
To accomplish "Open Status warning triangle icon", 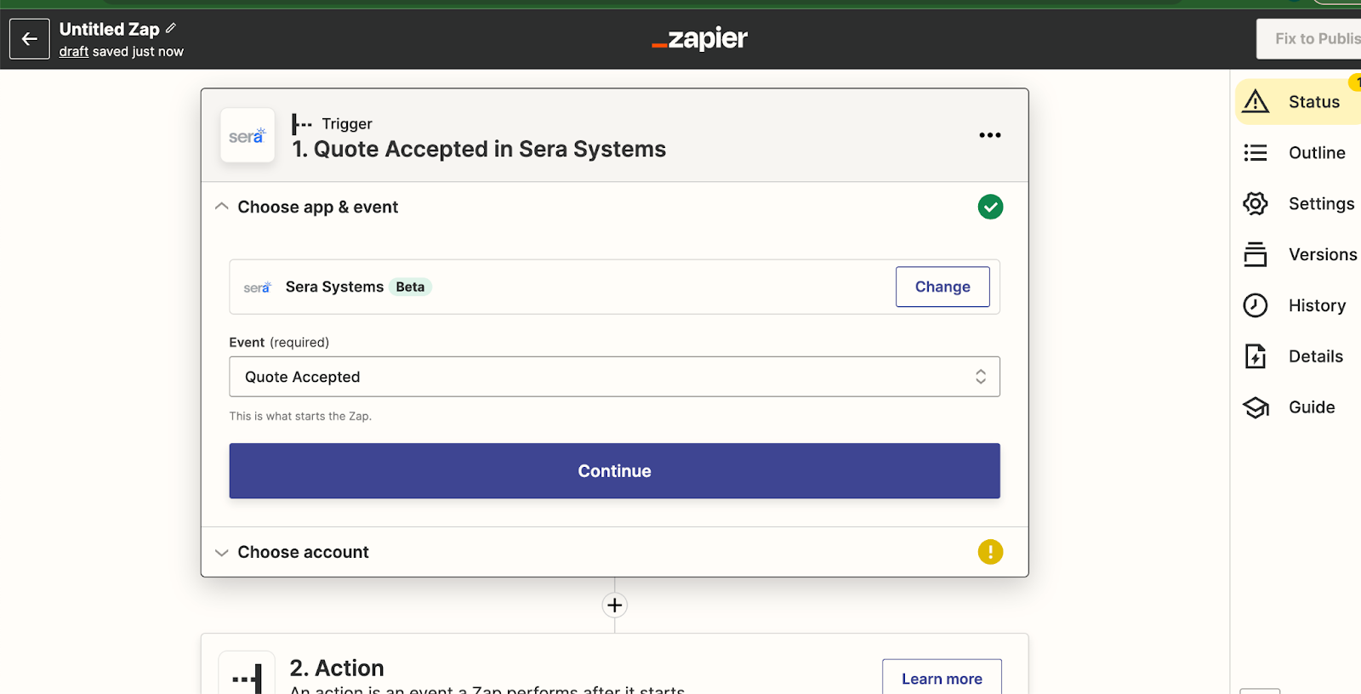I will [1256, 102].
